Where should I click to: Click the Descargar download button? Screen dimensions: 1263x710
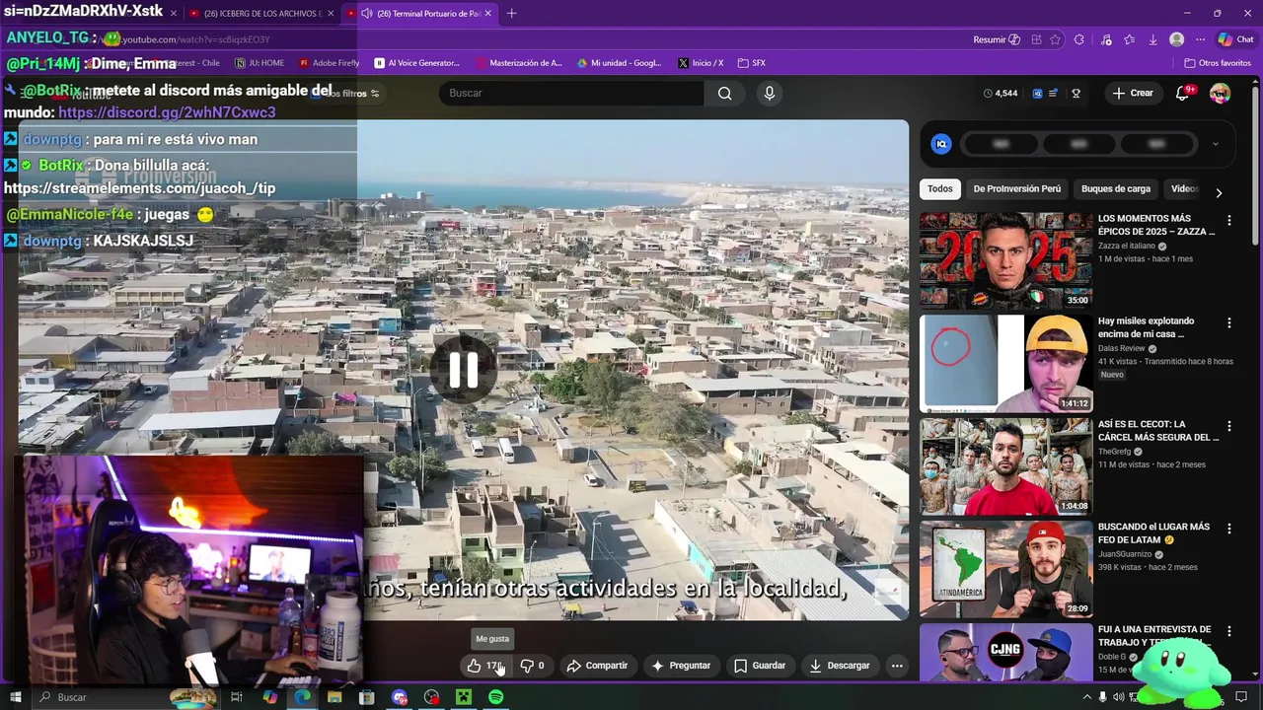840,666
